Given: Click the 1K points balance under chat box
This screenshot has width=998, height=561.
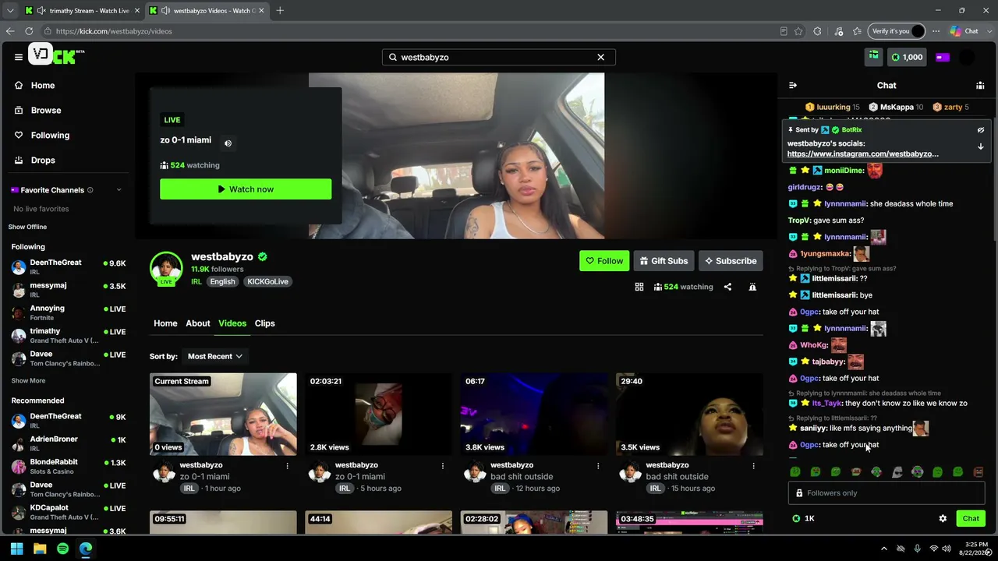Looking at the screenshot, I should [803, 519].
